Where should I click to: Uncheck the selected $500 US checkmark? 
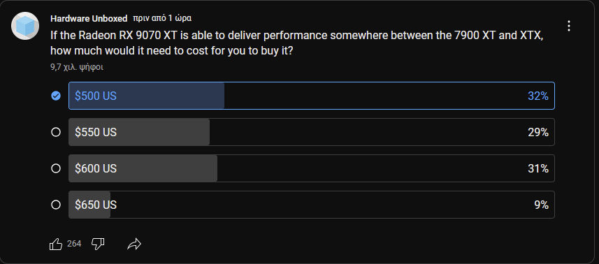[56, 96]
